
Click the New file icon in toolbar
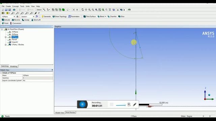[3, 10]
